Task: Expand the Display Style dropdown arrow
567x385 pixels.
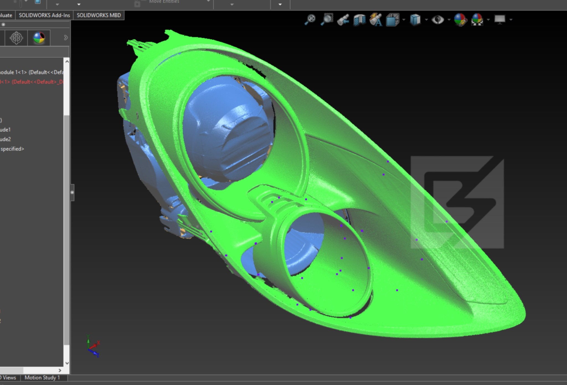Action: pos(426,20)
